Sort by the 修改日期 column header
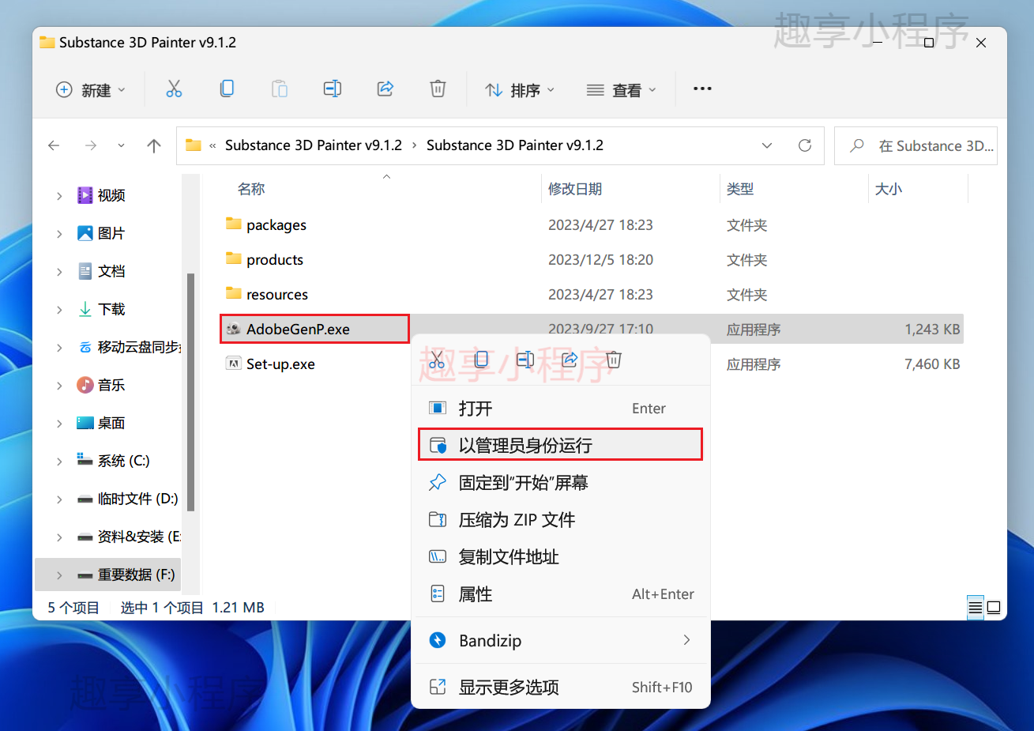Viewport: 1034px width, 731px height. coord(575,189)
